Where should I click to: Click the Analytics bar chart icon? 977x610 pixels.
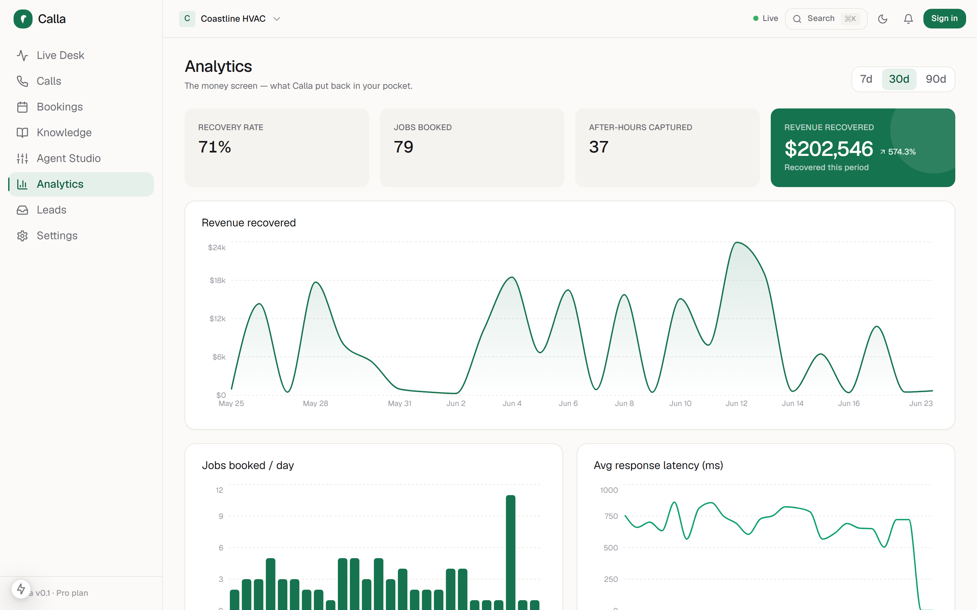pyautogui.click(x=22, y=184)
